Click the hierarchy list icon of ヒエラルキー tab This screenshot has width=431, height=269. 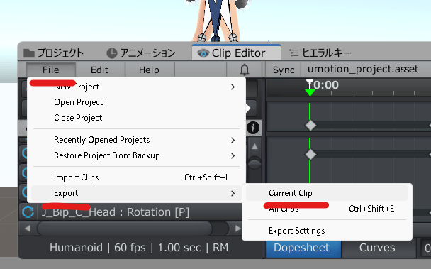tap(294, 53)
